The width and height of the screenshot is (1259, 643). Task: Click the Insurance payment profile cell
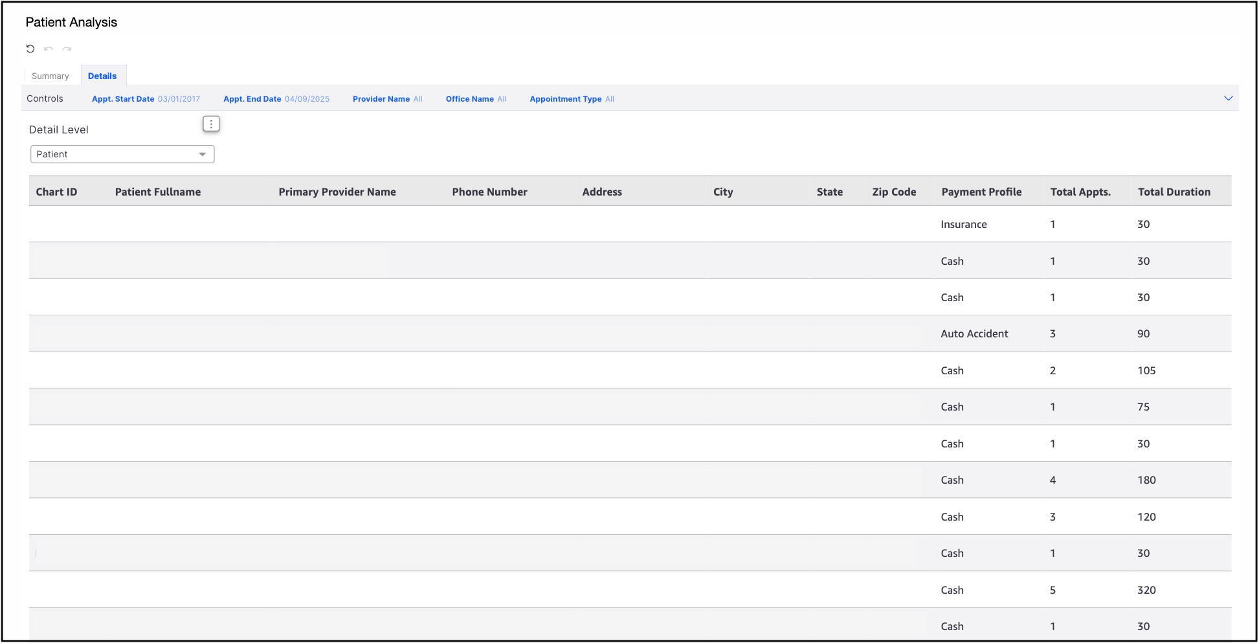[x=964, y=224]
